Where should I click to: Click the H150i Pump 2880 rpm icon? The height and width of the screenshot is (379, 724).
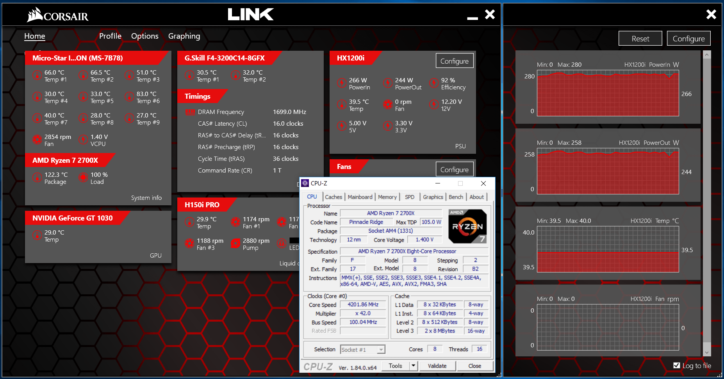(235, 243)
